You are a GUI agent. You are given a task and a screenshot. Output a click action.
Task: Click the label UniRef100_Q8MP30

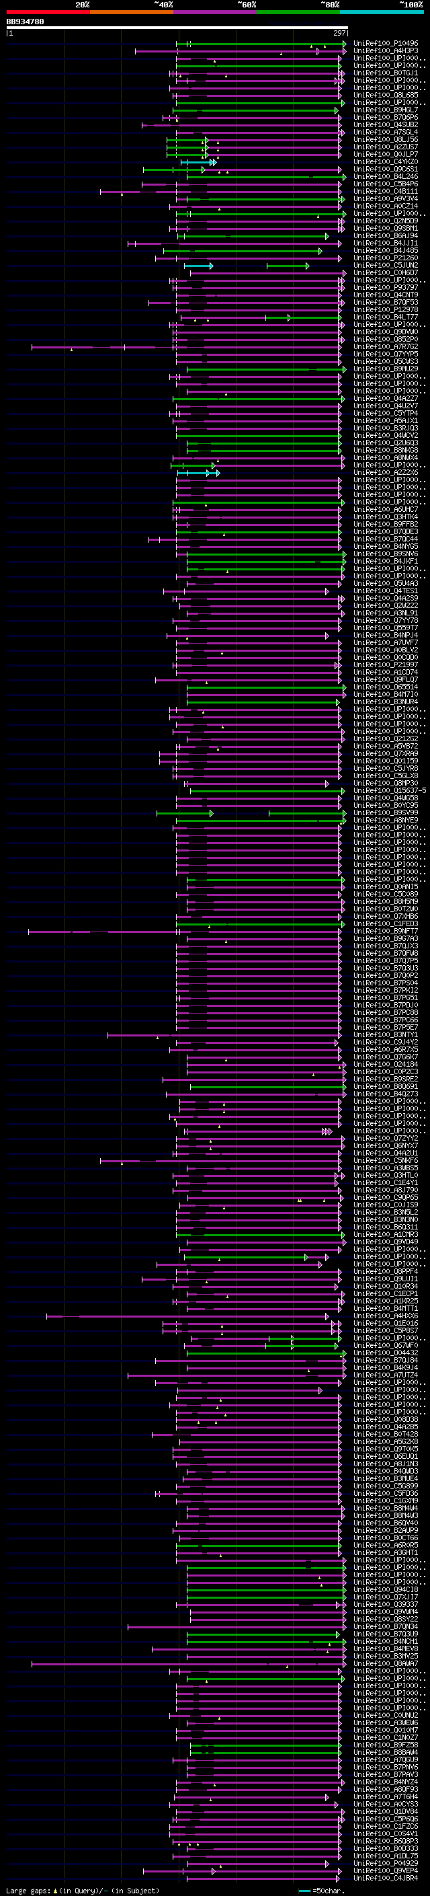click(386, 783)
